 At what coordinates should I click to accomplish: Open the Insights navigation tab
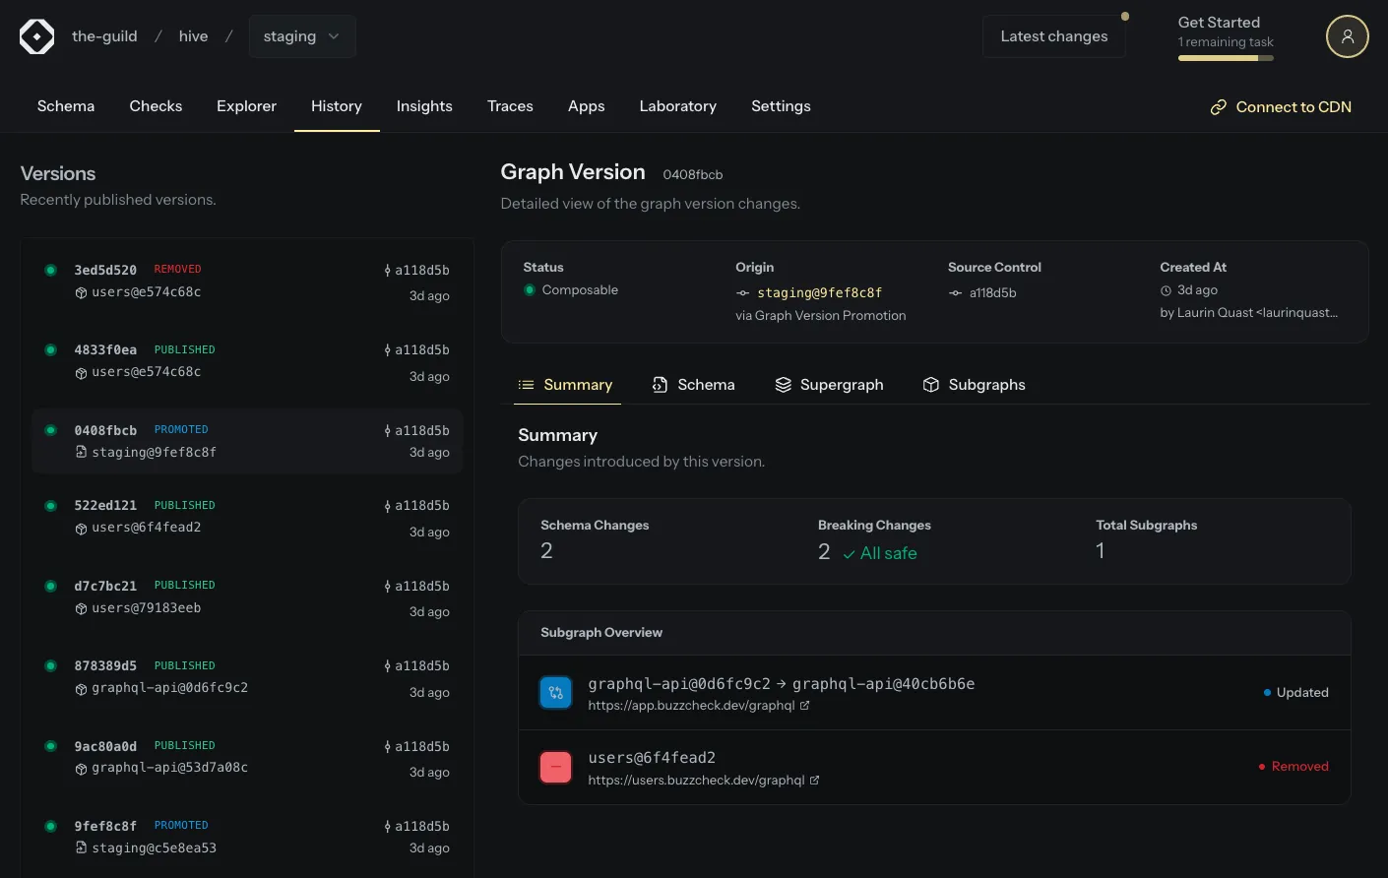[x=424, y=106]
